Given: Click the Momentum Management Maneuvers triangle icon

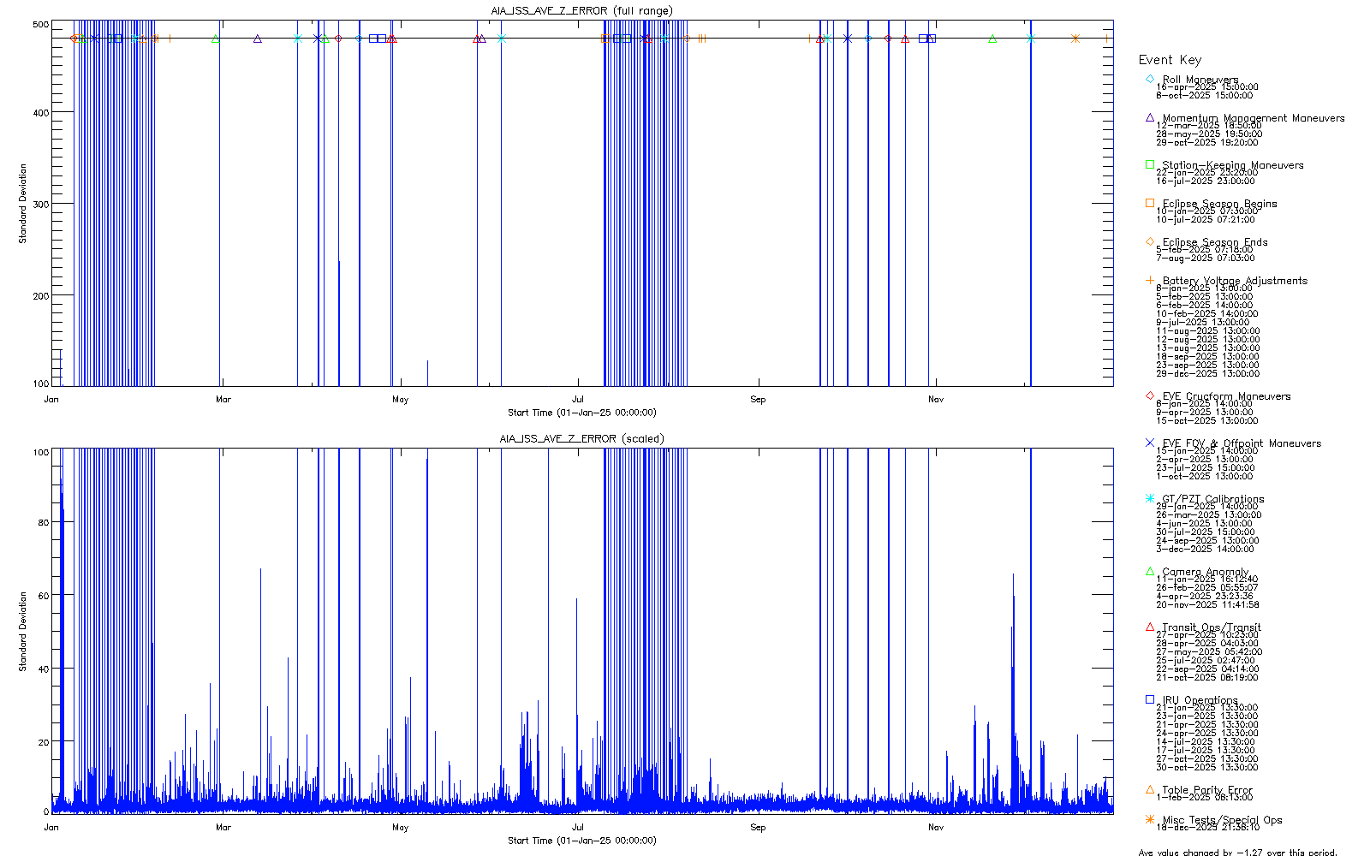Looking at the screenshot, I should 1149,117.
